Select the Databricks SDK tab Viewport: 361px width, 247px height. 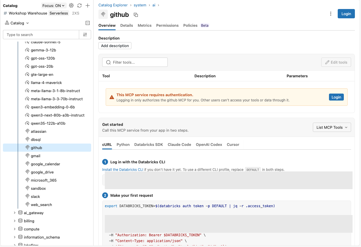[x=149, y=144]
